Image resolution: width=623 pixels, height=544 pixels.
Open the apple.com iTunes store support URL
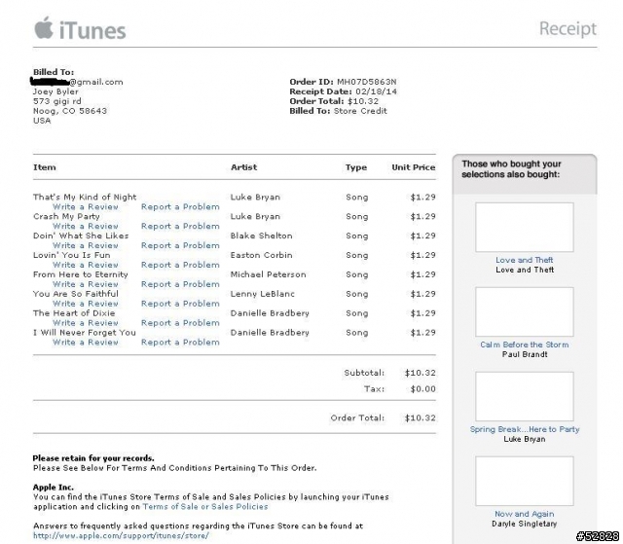click(121, 535)
